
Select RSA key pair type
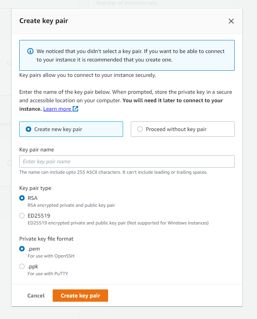pos(22,198)
